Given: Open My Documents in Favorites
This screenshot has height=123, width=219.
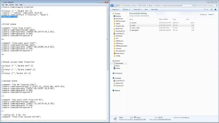Looking at the screenshot, I should pos(120,21).
